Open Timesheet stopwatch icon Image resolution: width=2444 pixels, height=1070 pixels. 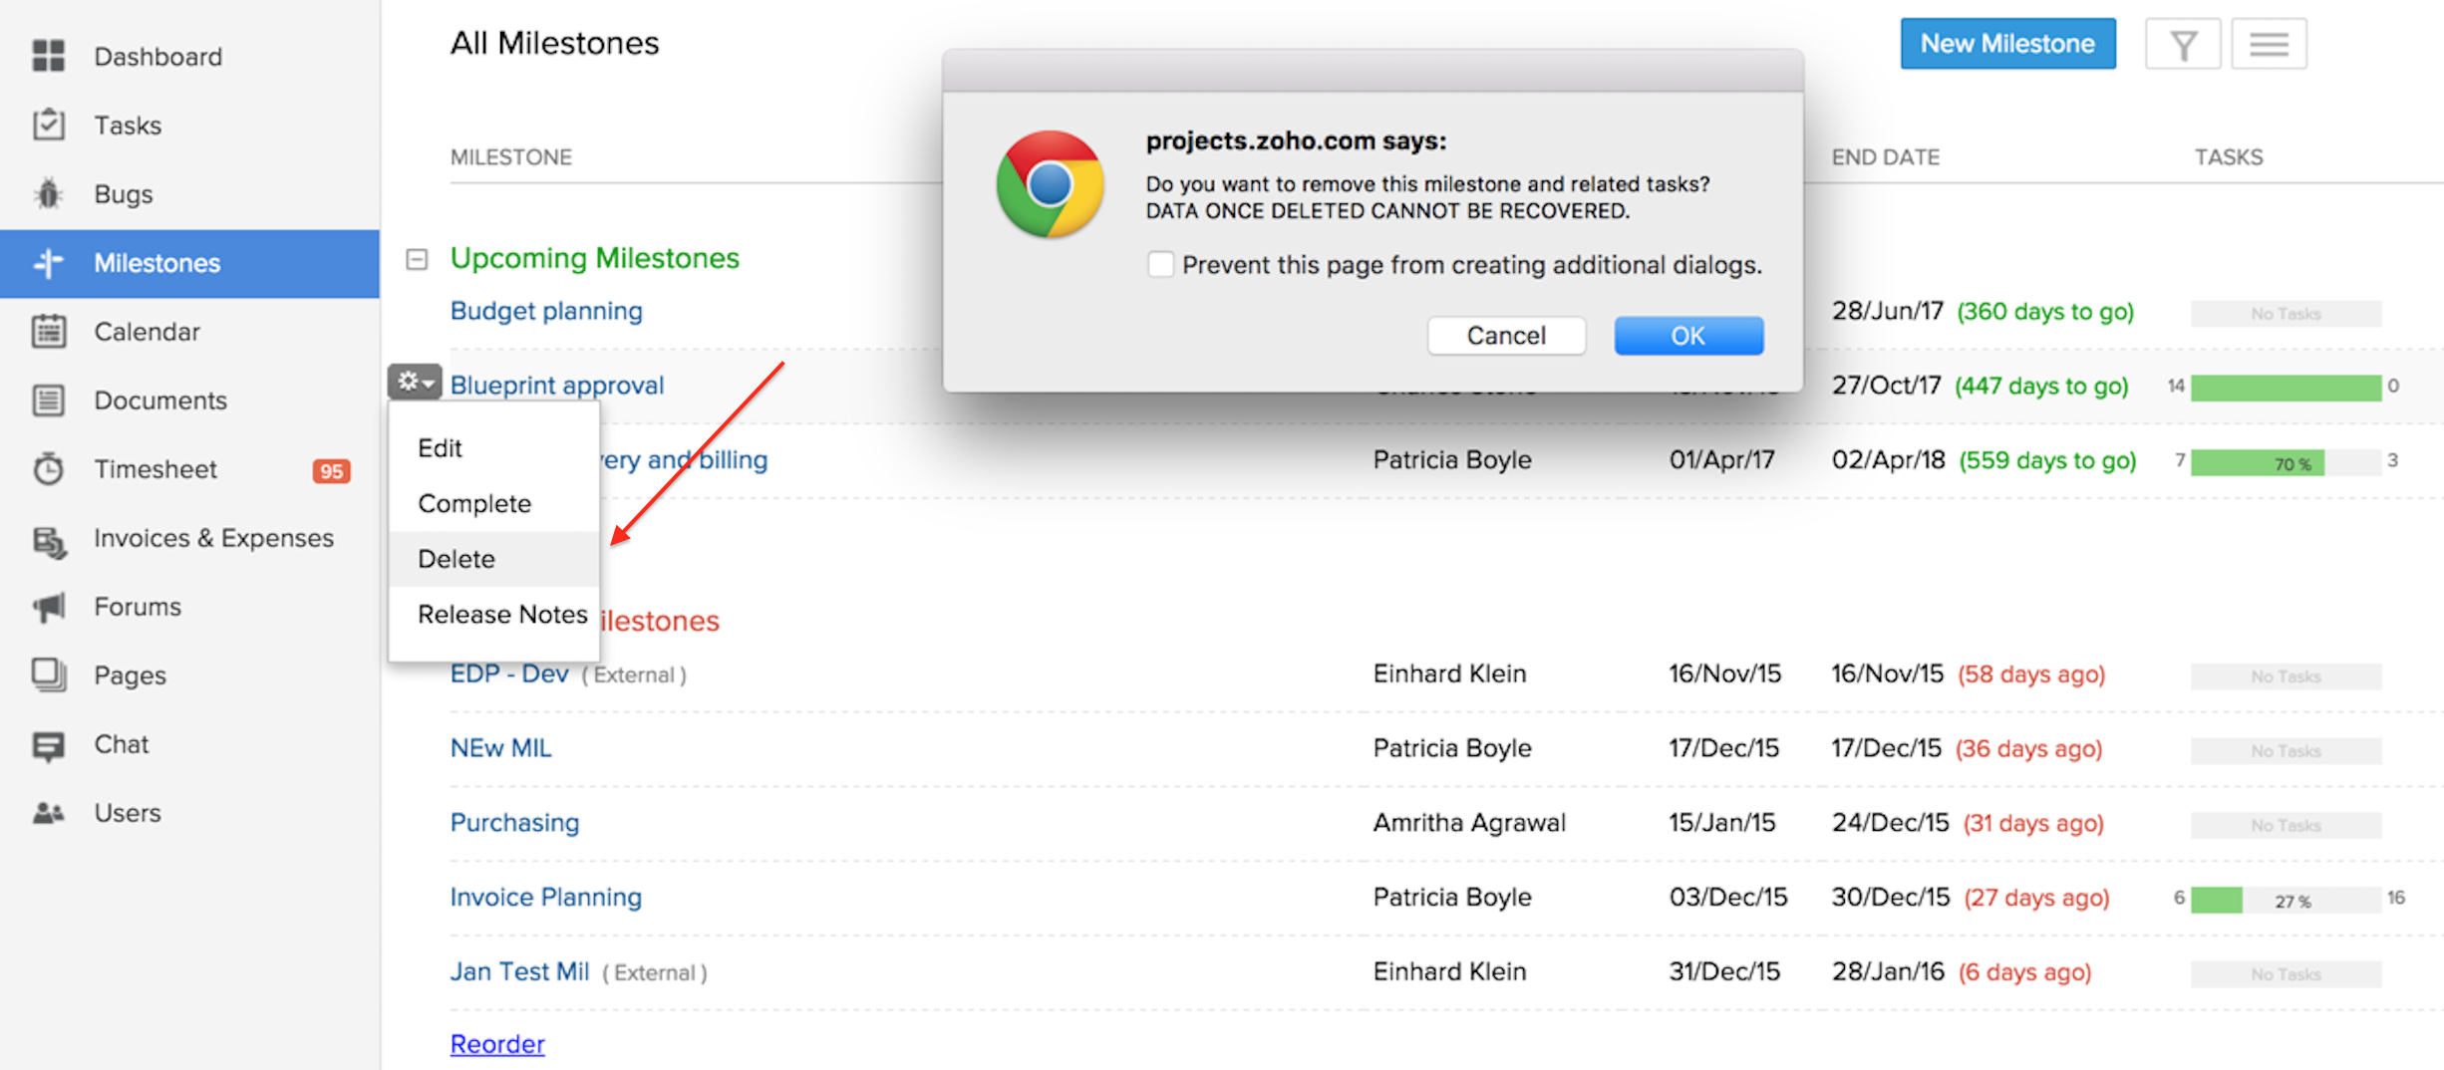48,469
